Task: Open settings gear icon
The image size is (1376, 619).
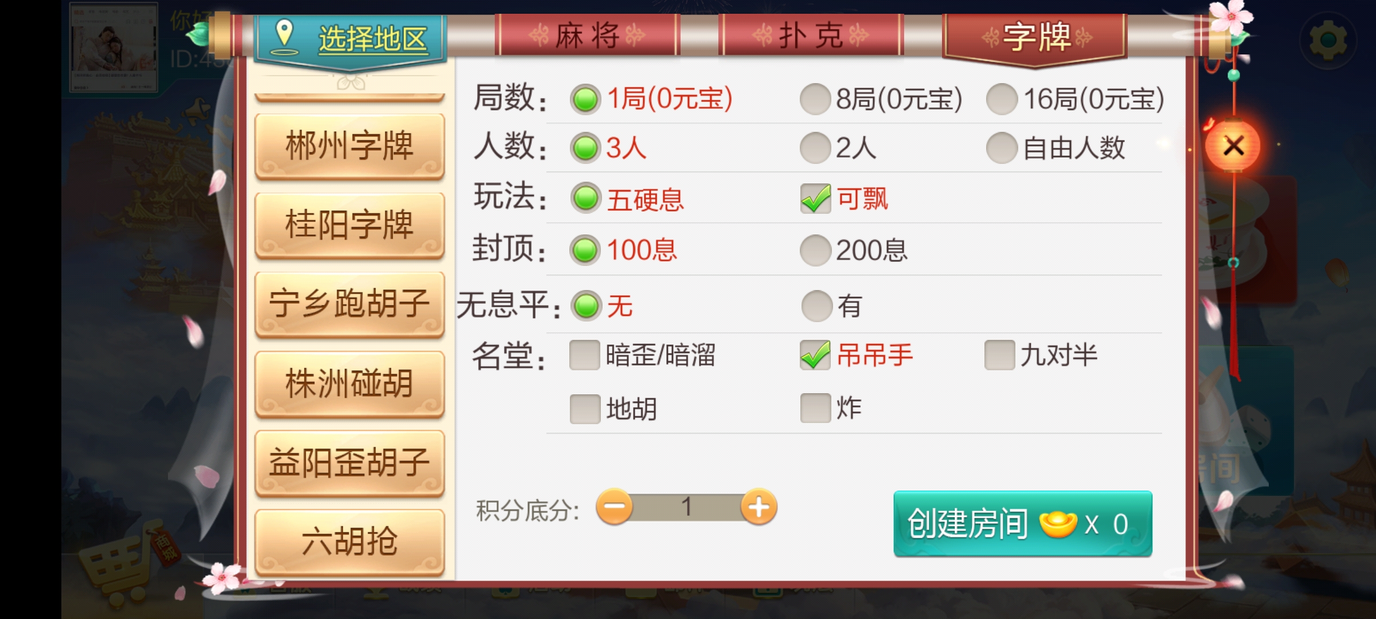Action: (x=1328, y=40)
